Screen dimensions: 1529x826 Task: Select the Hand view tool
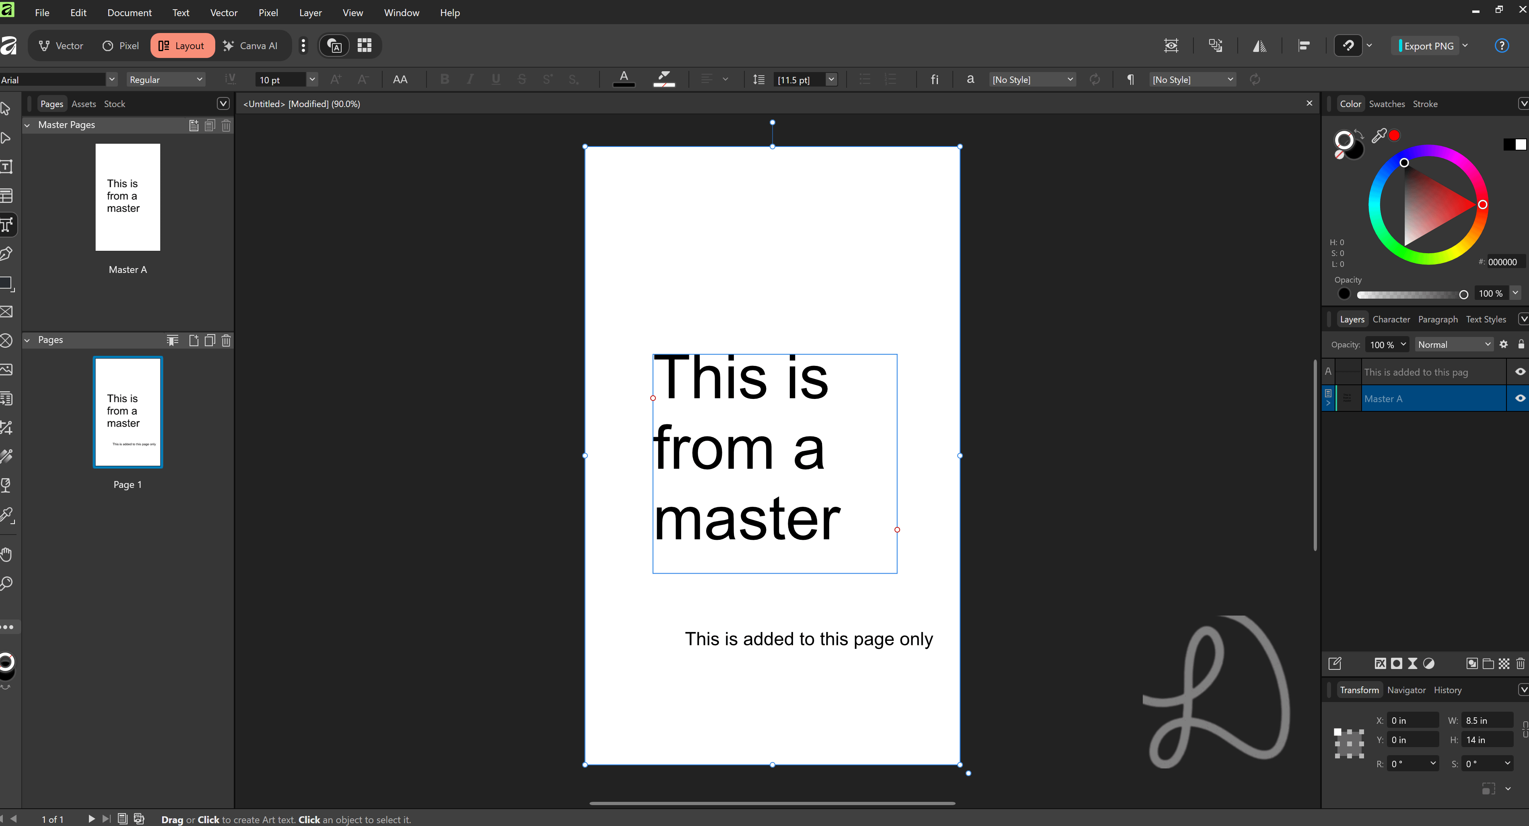(x=6, y=555)
